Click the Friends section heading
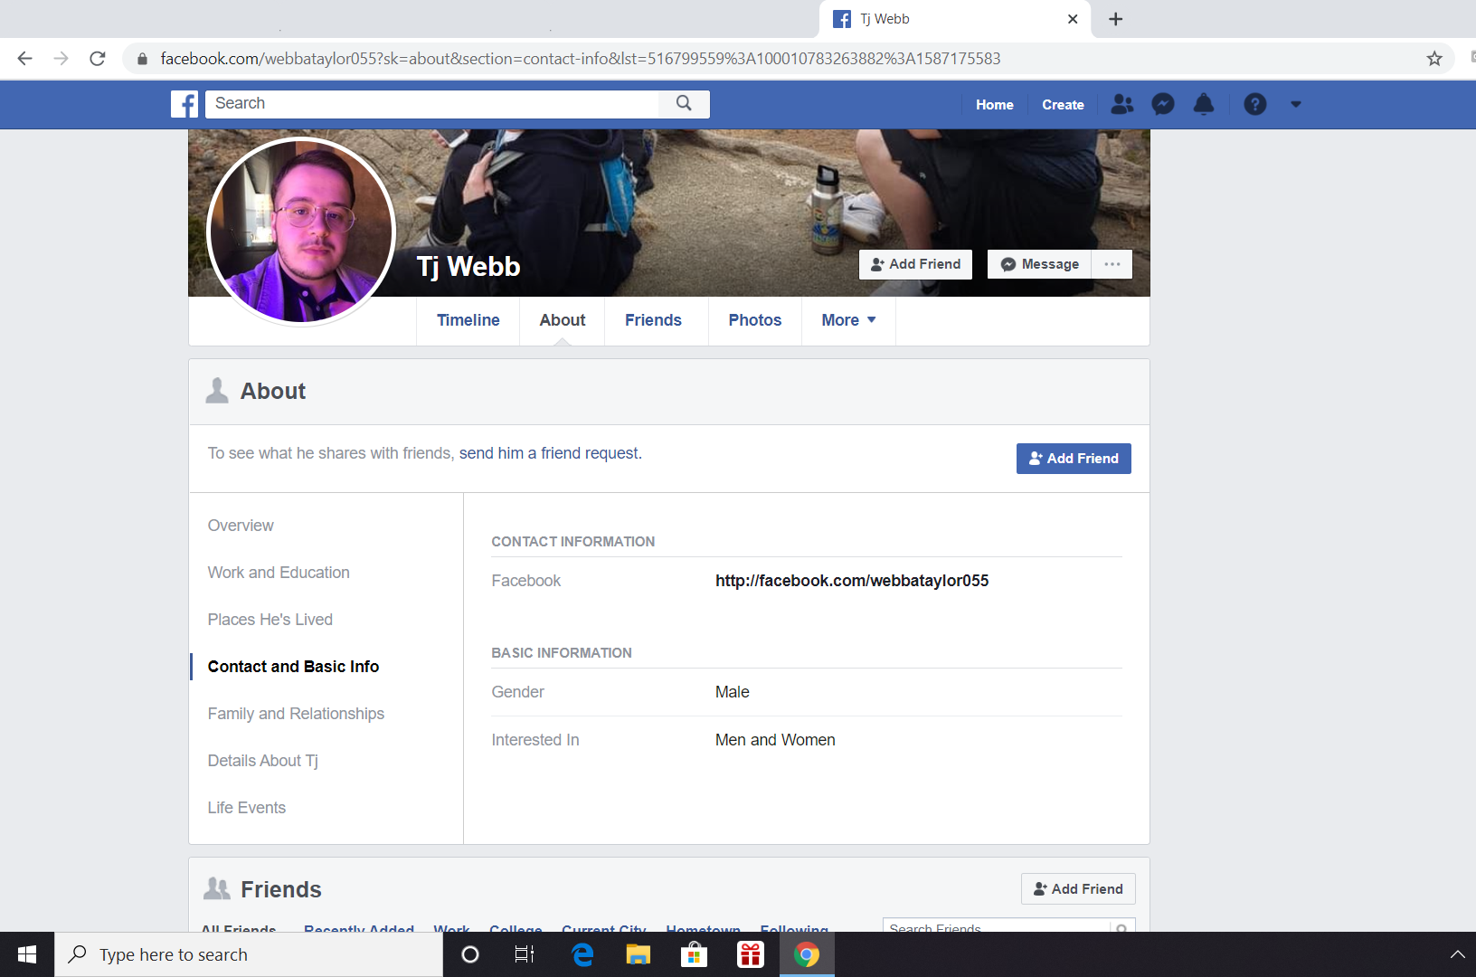This screenshot has height=977, width=1476. pyautogui.click(x=281, y=889)
